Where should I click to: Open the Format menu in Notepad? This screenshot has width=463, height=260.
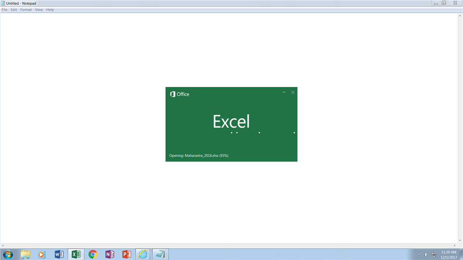tap(26, 10)
